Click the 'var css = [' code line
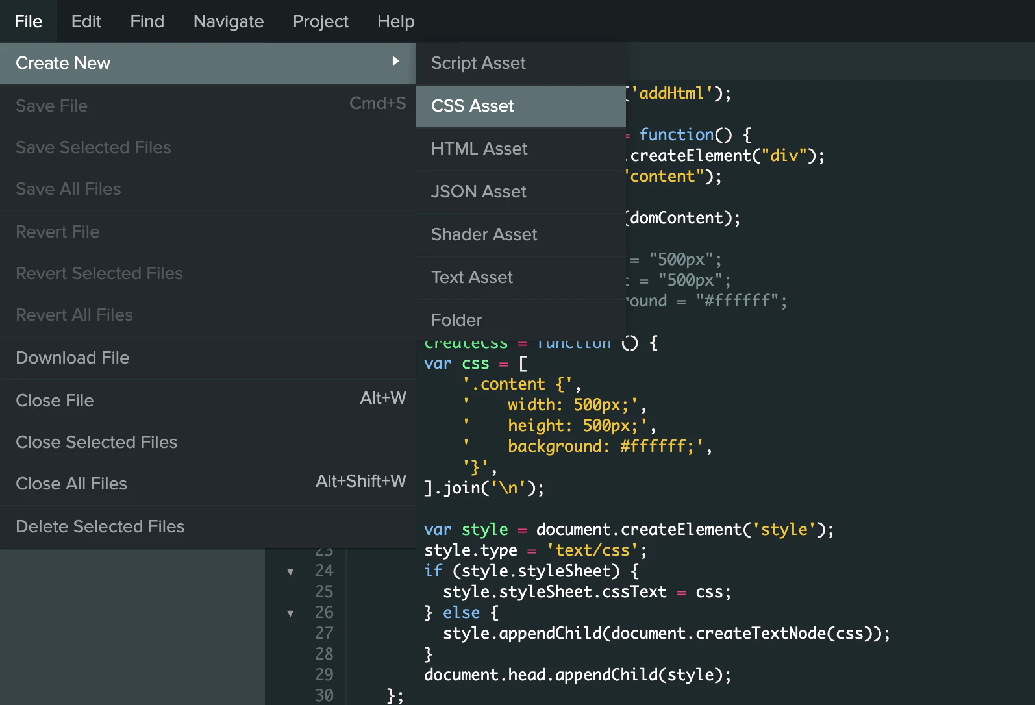 pos(476,364)
